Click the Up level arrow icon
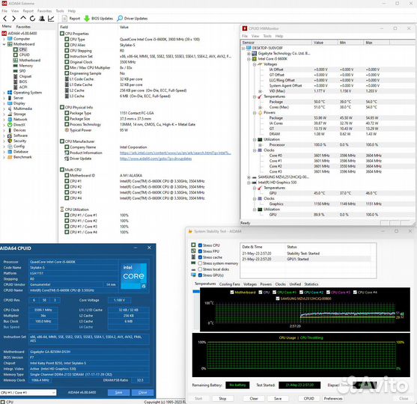This screenshot has height=404, width=417. [23, 18]
